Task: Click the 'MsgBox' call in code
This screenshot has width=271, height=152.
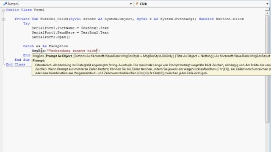Action: click(x=38, y=51)
